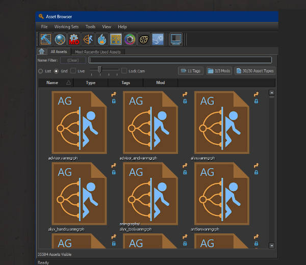The height and width of the screenshot is (265, 306).
Task: Enable the Live checkbox
Action: (73, 71)
